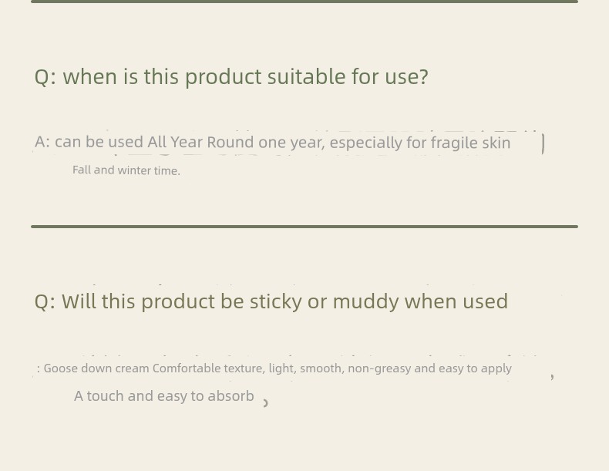Click the 'A:' label of first answer

click(x=42, y=142)
